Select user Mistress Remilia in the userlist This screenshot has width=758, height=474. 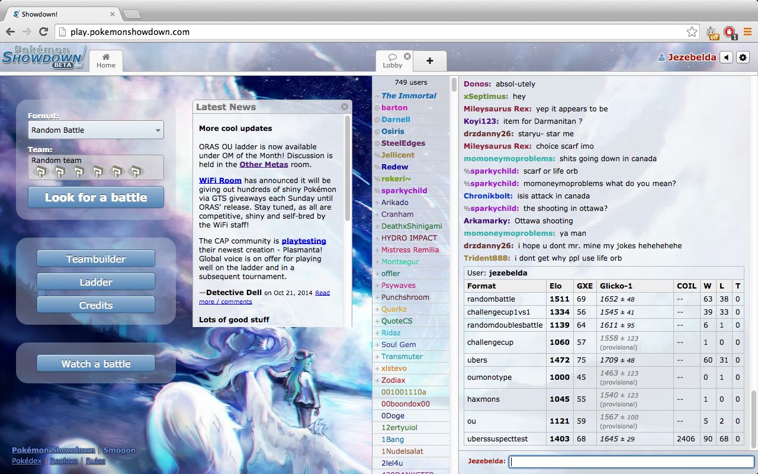point(411,249)
